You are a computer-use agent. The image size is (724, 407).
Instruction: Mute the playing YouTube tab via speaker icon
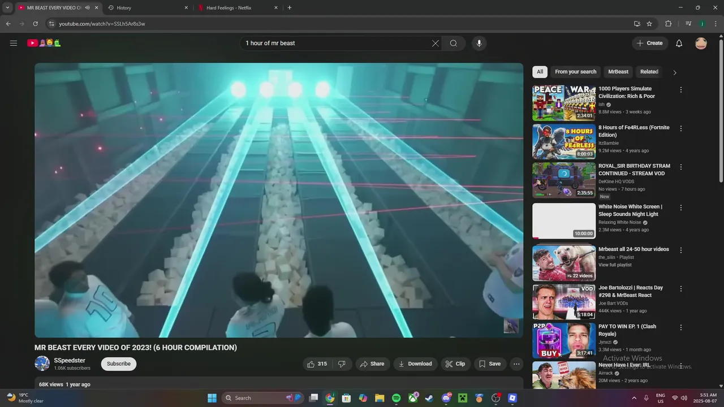pyautogui.click(x=87, y=8)
